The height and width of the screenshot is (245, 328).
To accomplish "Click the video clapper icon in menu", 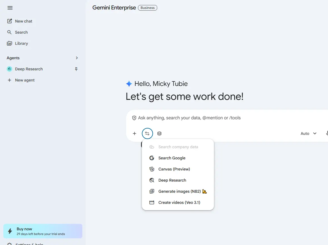I will tap(152, 202).
